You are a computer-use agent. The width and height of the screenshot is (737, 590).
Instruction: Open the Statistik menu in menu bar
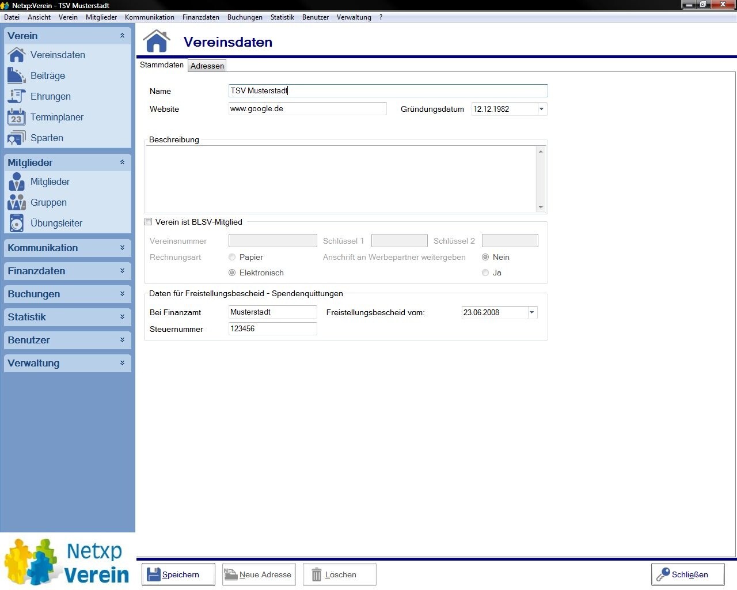pyautogui.click(x=282, y=17)
